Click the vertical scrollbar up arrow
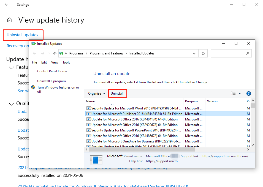 (253, 101)
